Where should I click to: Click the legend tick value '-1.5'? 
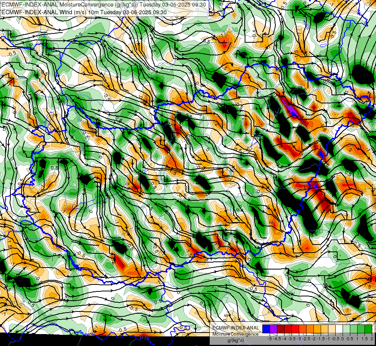[321, 339]
